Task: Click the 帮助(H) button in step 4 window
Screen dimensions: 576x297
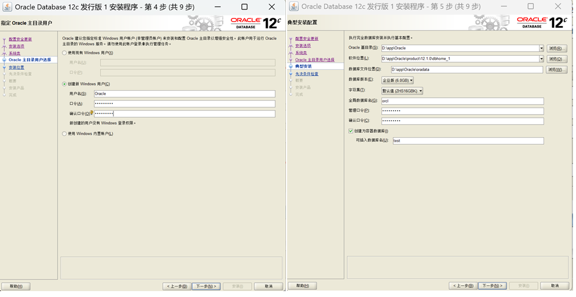Action: click(x=16, y=286)
